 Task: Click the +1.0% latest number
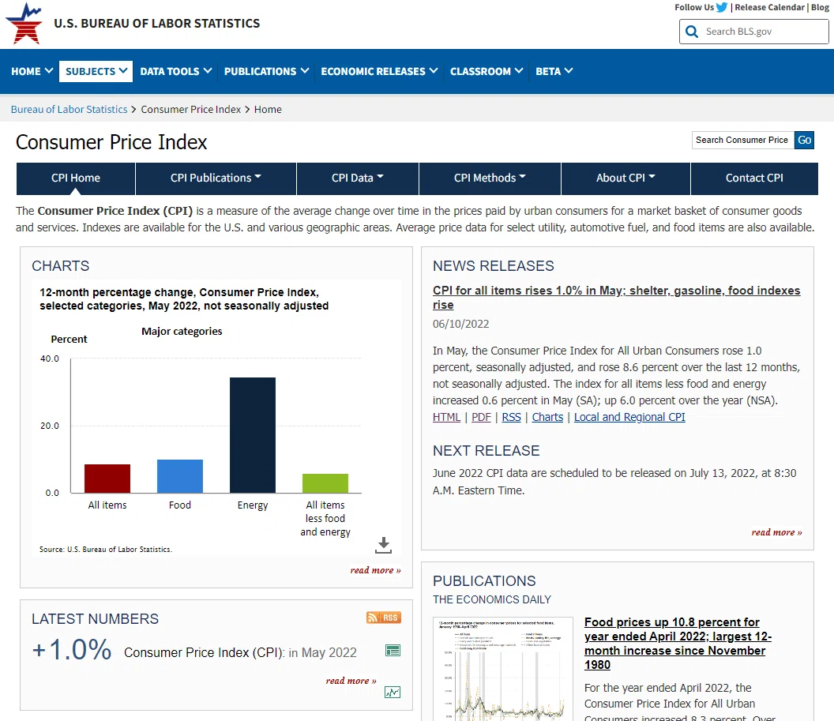[72, 650]
